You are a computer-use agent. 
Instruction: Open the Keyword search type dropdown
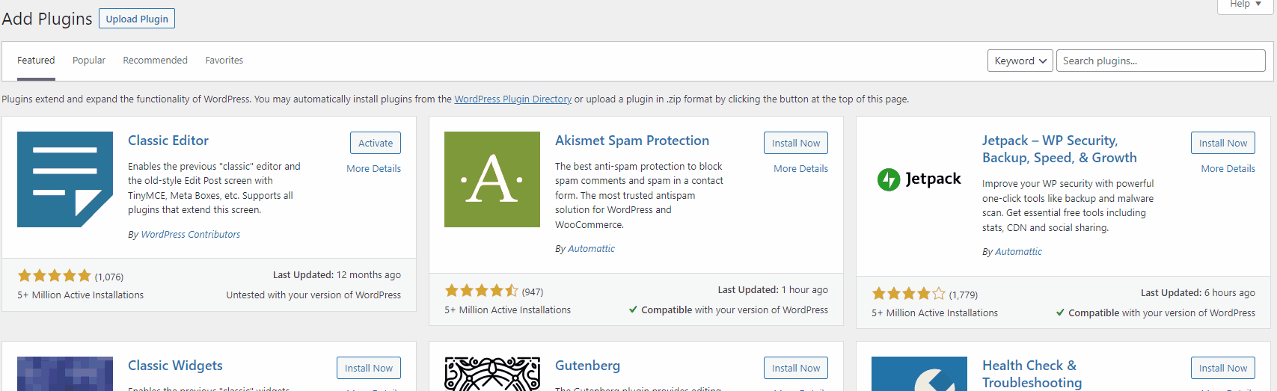[1020, 61]
